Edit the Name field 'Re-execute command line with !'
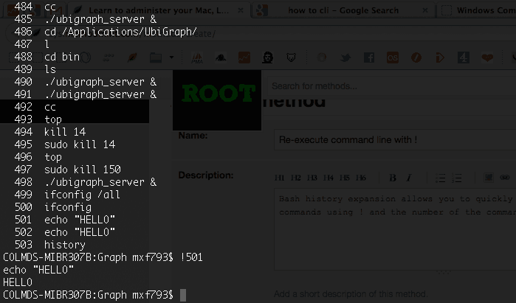 click(395, 139)
